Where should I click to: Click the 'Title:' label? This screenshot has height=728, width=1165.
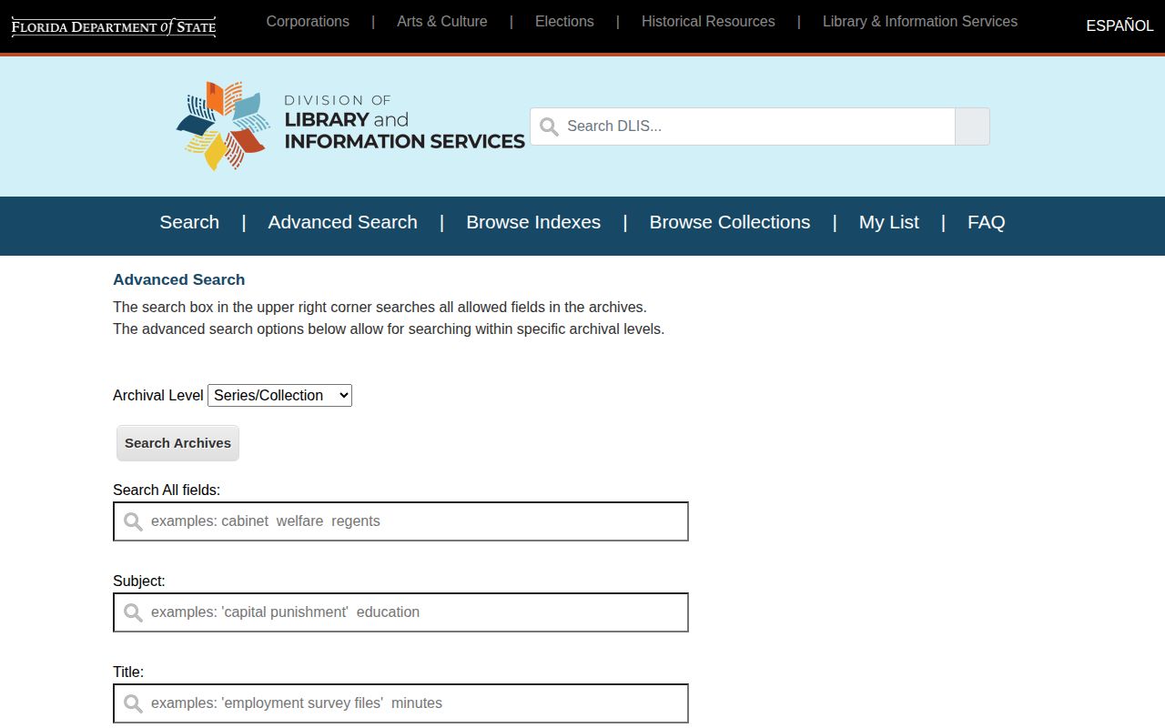(128, 672)
